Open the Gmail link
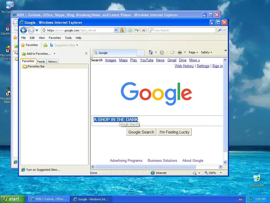Image resolution: width=270 pixels, height=203 pixels. point(172,60)
